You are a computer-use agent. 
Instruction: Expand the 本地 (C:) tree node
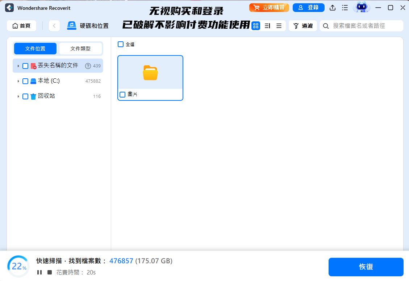point(18,81)
